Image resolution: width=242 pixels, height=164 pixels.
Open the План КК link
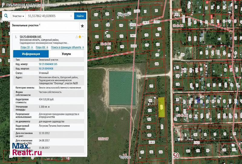[x=41, y=47]
